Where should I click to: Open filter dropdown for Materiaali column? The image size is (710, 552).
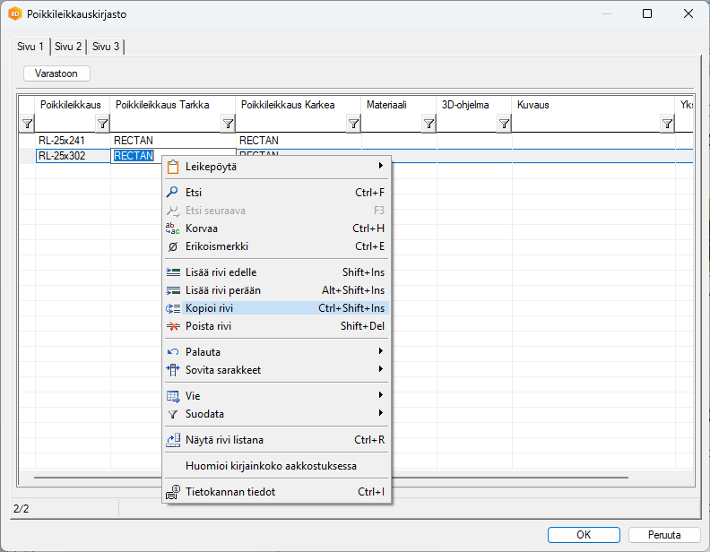click(429, 124)
